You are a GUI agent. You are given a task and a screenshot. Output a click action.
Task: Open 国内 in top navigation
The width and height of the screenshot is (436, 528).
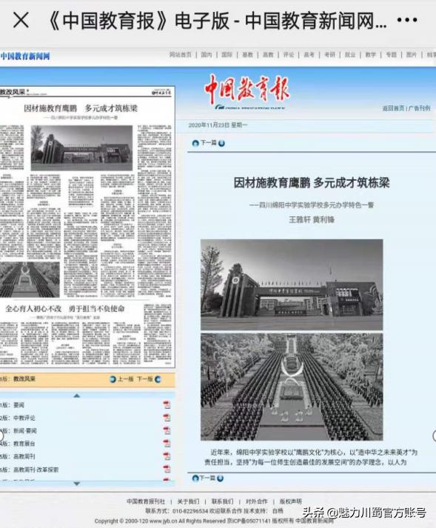207,55
